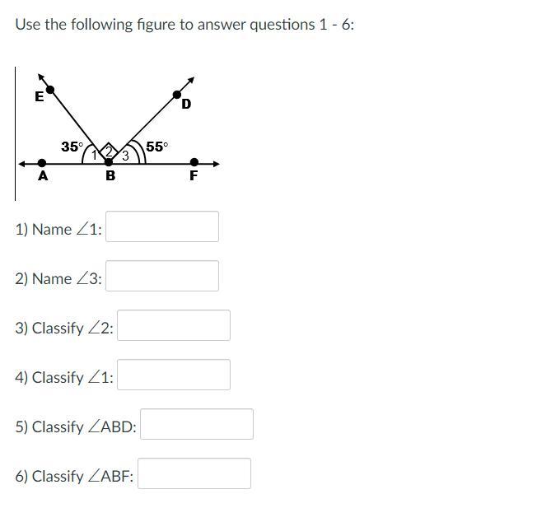Click the right arrowhead past point F
Image resolution: width=537 pixels, height=508 pixels.
click(216, 164)
